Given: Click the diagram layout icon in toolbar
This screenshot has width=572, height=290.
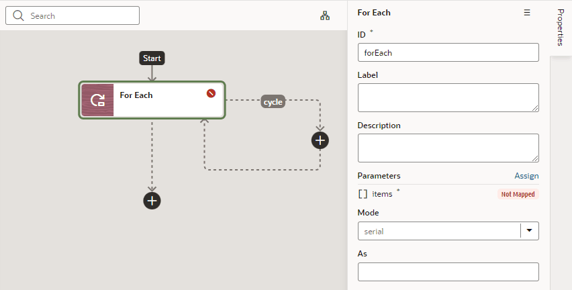Looking at the screenshot, I should point(325,15).
